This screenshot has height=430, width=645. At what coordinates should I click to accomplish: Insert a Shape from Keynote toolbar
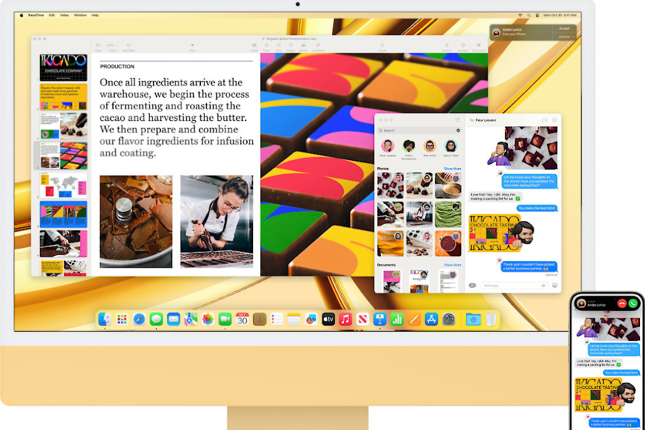290,45
